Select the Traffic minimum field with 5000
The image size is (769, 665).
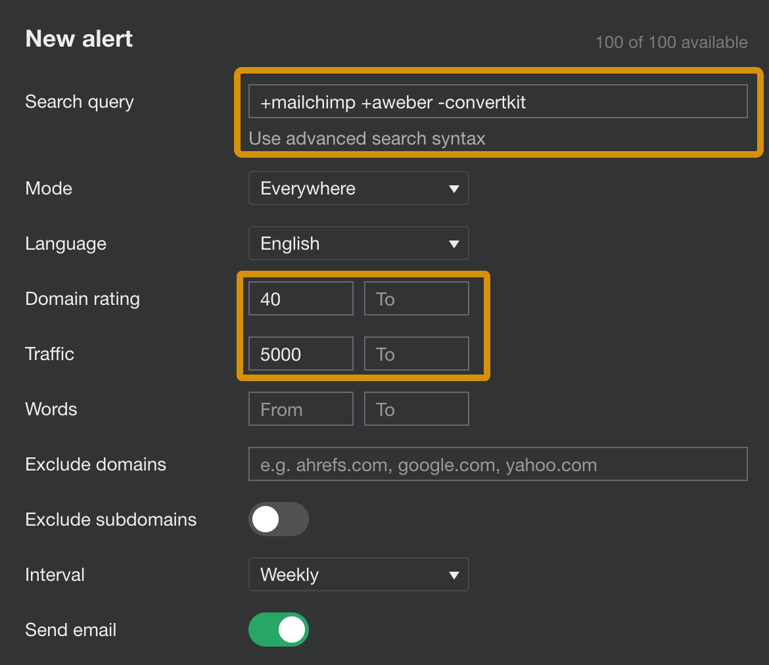pos(300,354)
